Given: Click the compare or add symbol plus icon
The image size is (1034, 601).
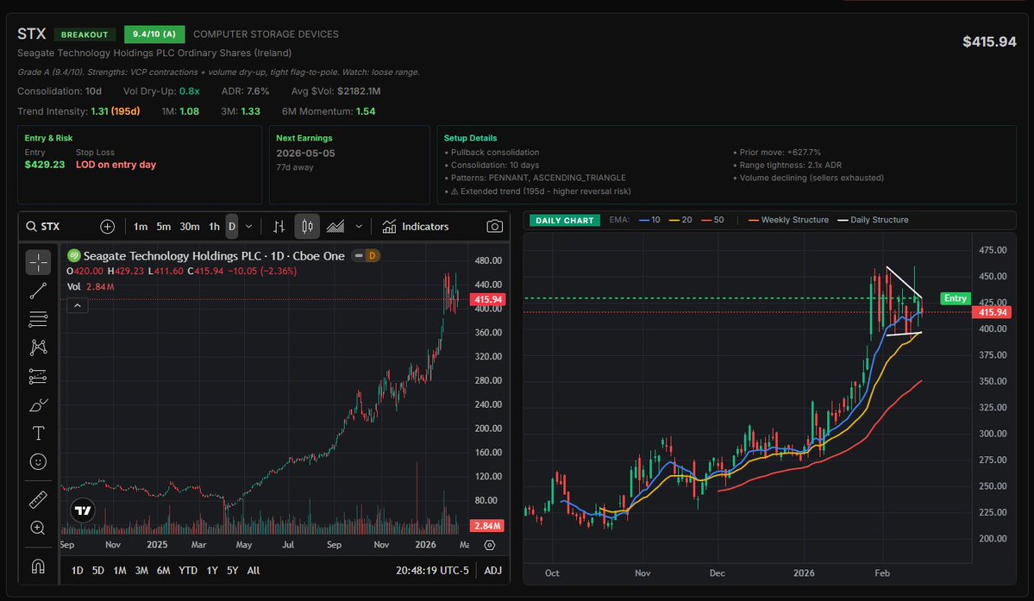Looking at the screenshot, I should click(108, 227).
